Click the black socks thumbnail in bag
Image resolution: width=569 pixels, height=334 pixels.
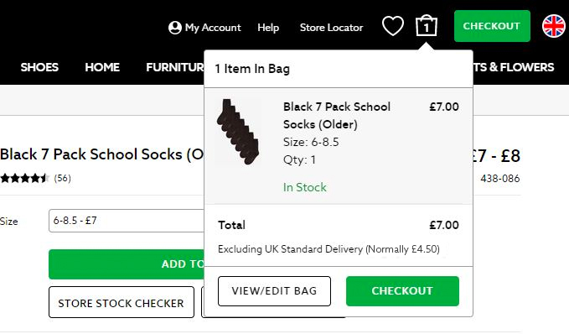(238, 132)
